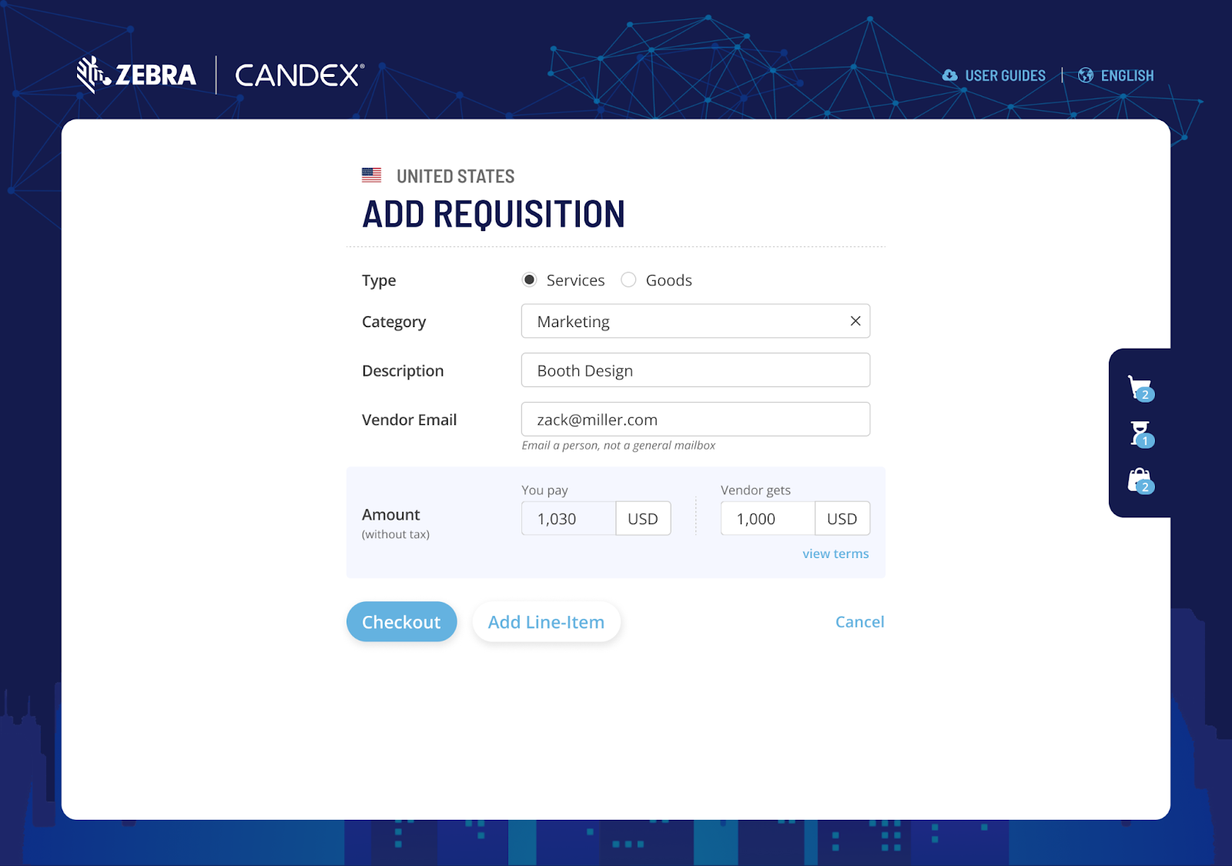This screenshot has height=866, width=1232.
Task: Open the User Guides menu
Action: point(1005,75)
